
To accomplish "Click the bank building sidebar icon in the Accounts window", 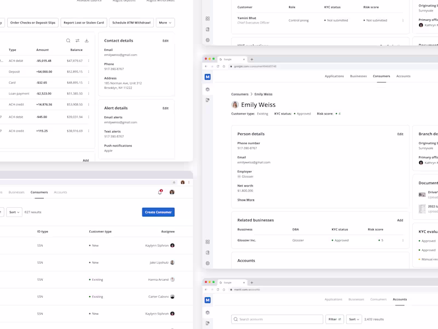I will (208, 313).
